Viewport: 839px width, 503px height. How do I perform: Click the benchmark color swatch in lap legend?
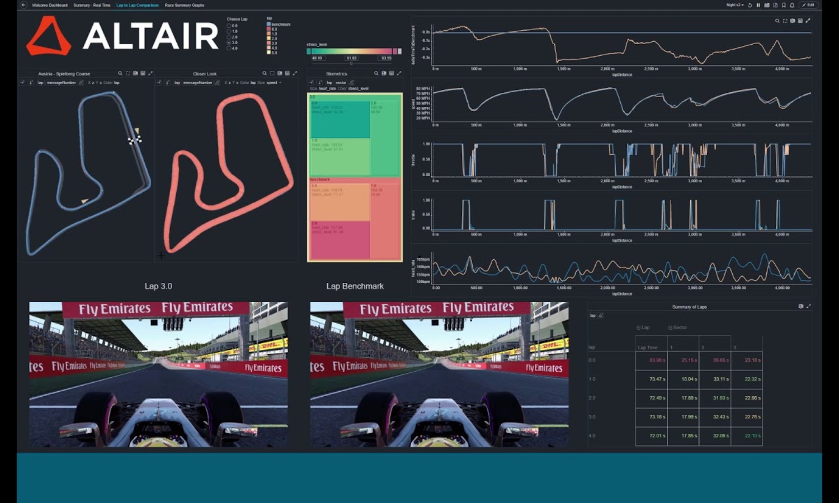[268, 24]
